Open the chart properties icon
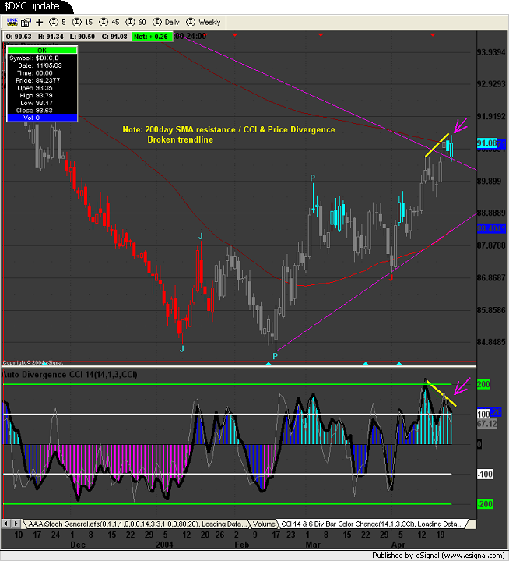Viewport: 509px width, 561px height. (26, 22)
